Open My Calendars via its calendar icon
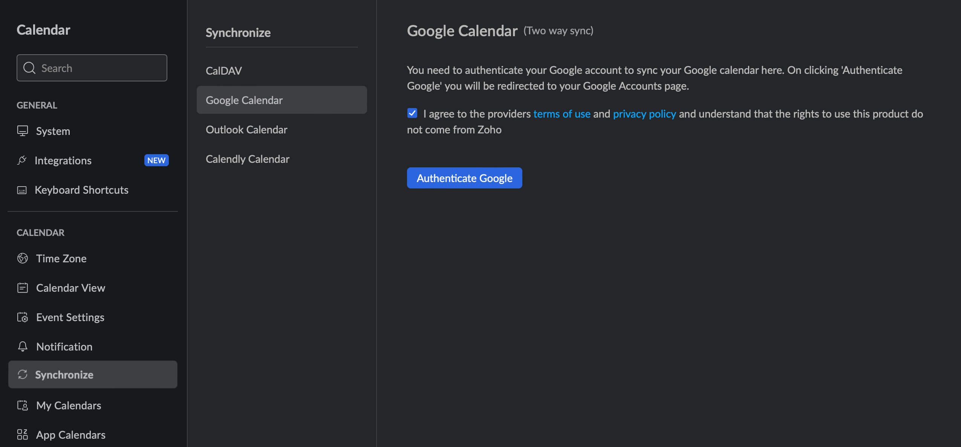This screenshot has height=447, width=961. (x=23, y=405)
